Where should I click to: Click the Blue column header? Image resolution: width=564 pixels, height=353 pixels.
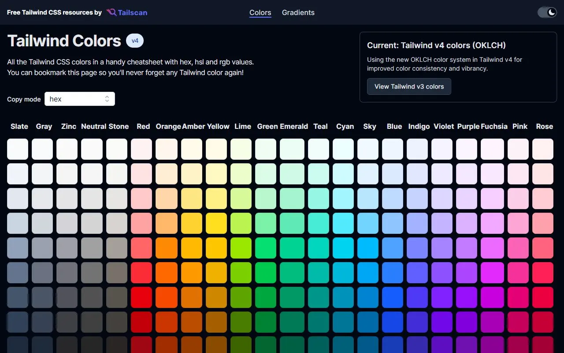point(394,126)
